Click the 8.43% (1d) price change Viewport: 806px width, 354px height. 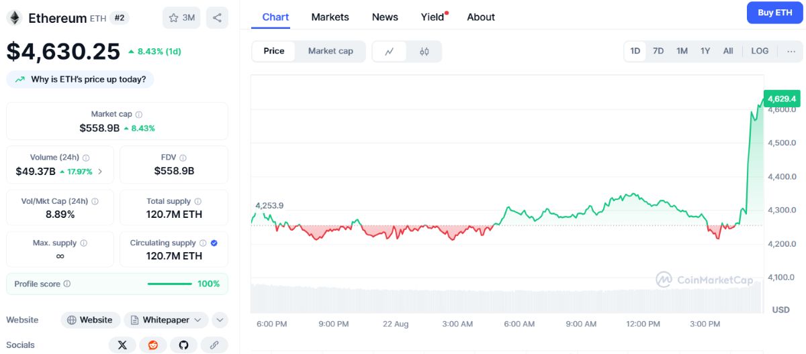point(154,52)
